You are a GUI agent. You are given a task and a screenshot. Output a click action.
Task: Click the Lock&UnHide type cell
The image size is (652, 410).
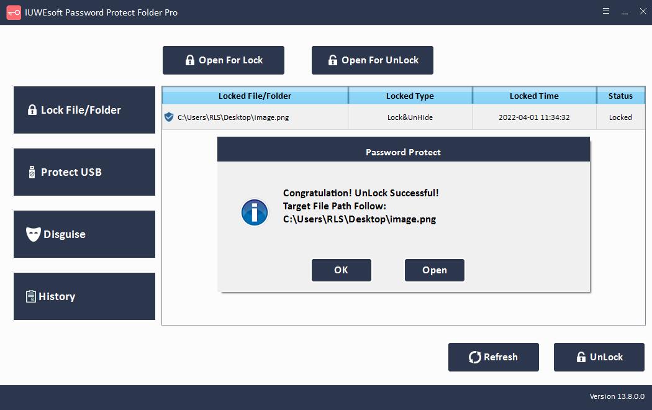pyautogui.click(x=410, y=117)
